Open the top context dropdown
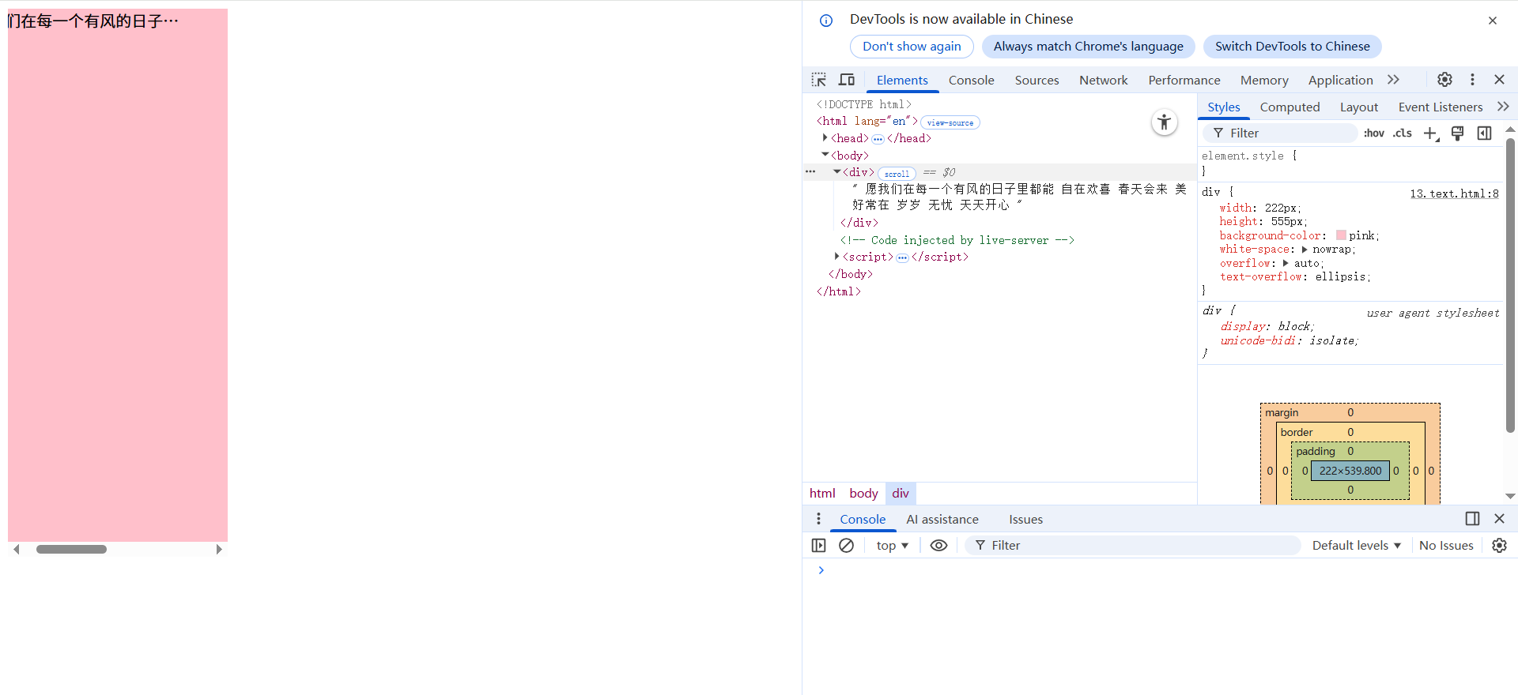 pos(893,546)
